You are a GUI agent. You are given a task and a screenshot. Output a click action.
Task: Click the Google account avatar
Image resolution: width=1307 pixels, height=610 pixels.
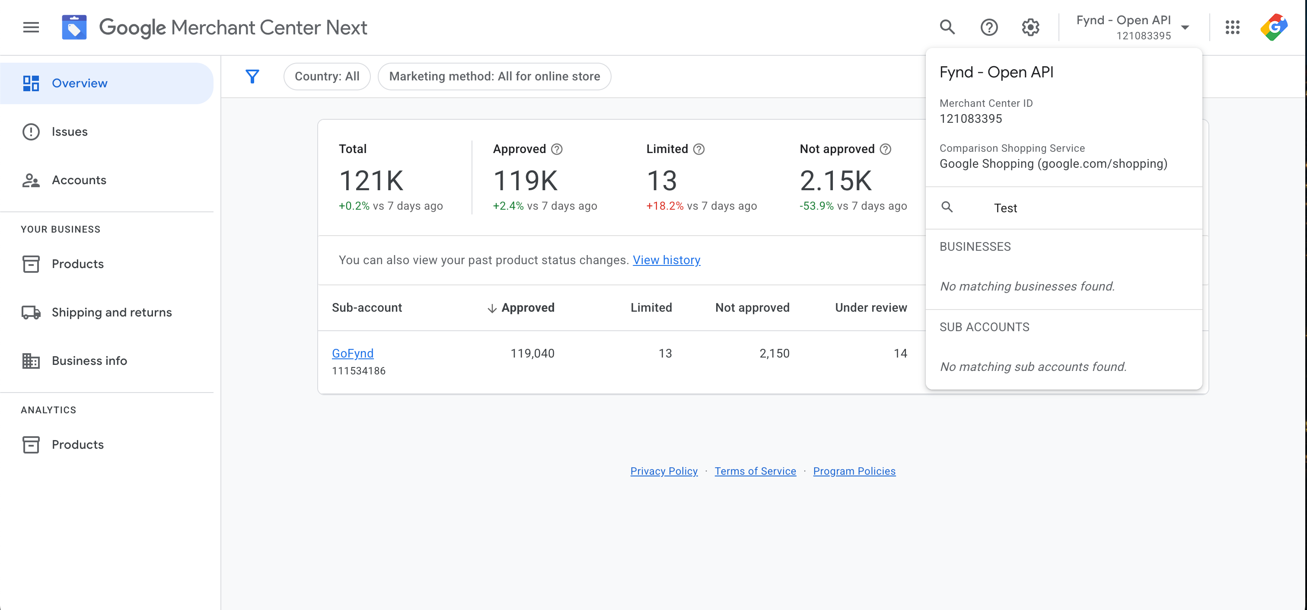[x=1274, y=27]
